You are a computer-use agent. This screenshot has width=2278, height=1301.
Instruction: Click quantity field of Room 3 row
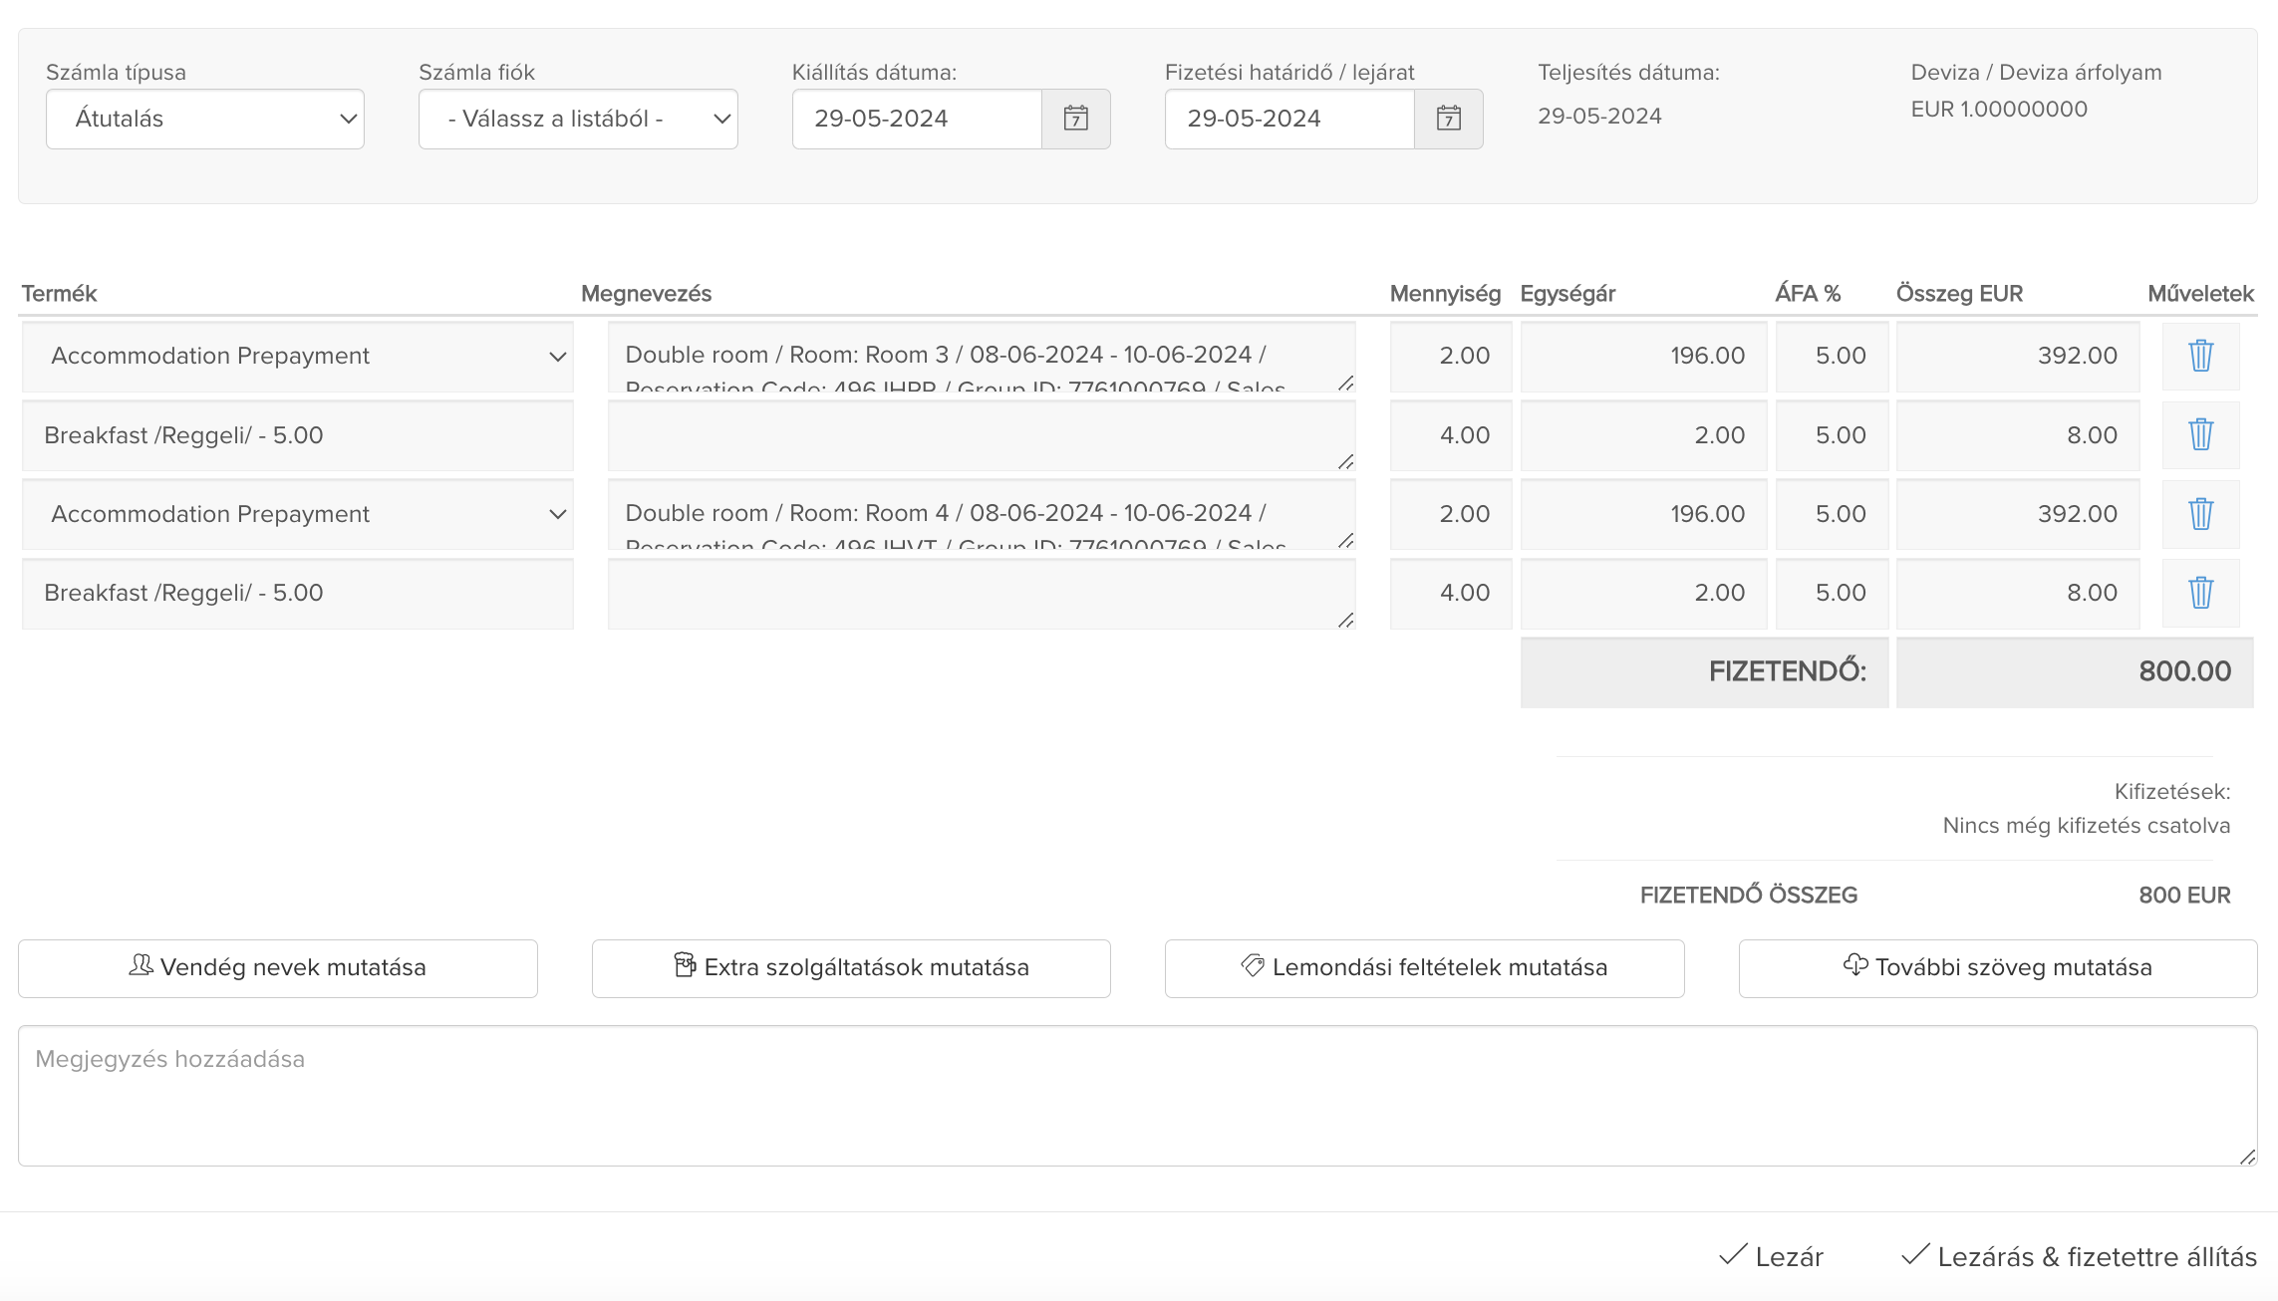[x=1451, y=356]
